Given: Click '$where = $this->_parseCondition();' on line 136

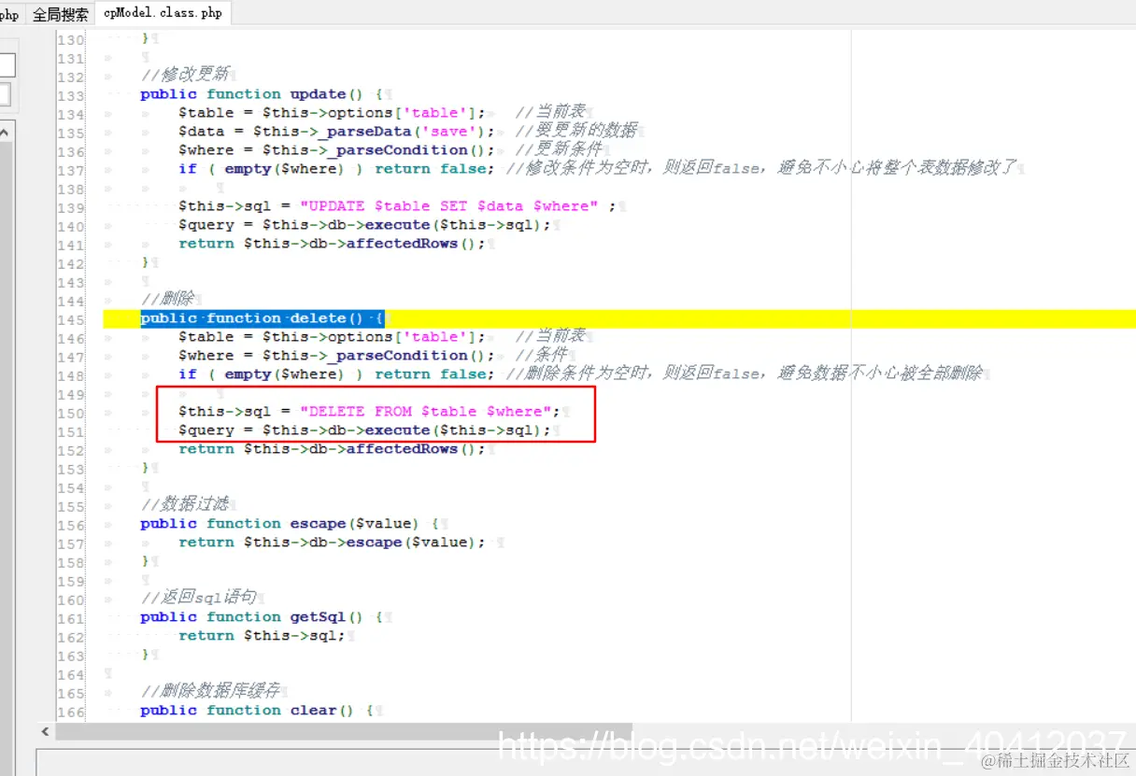Looking at the screenshot, I should 336,150.
